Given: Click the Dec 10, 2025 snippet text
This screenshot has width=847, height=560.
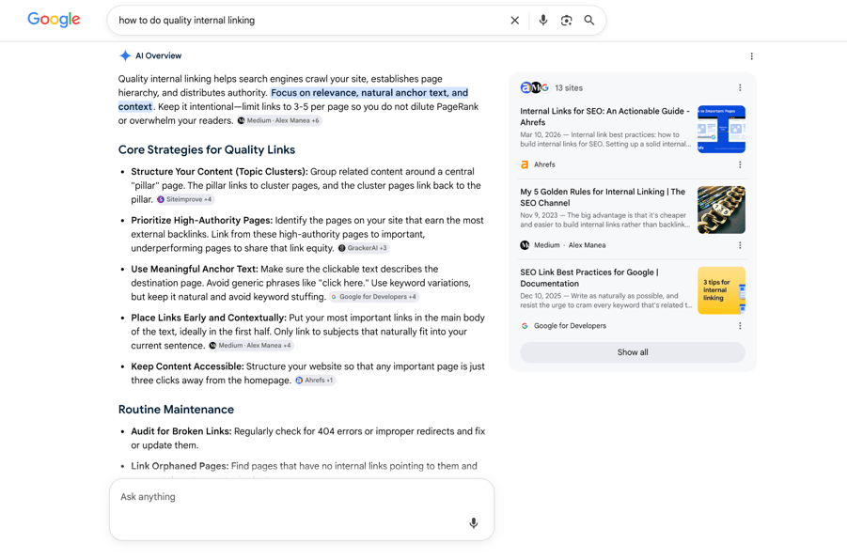Looking at the screenshot, I should pyautogui.click(x=605, y=301).
